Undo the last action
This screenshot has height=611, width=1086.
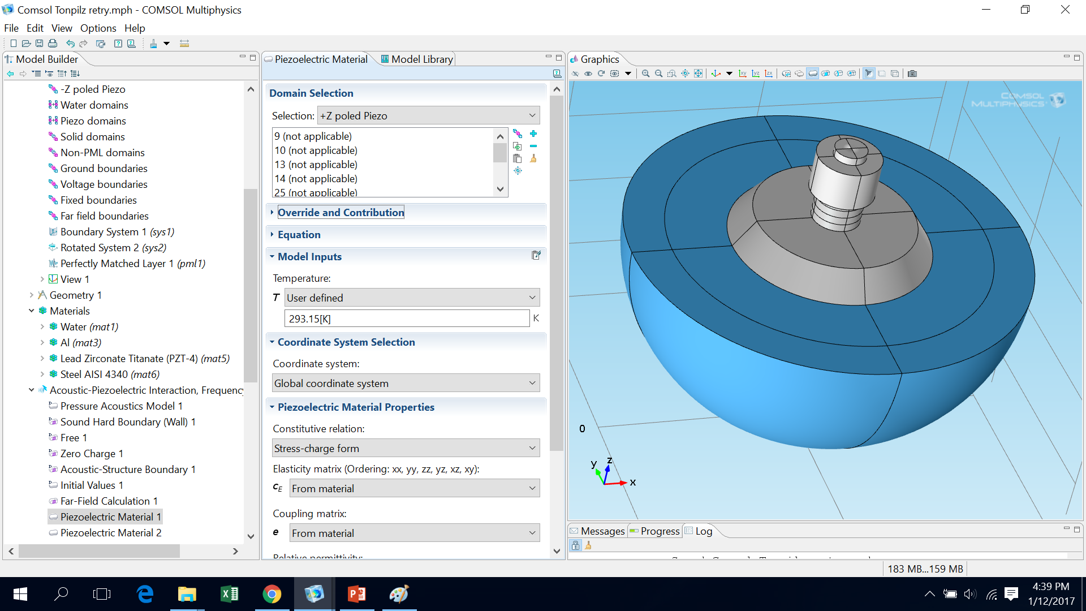tap(70, 44)
